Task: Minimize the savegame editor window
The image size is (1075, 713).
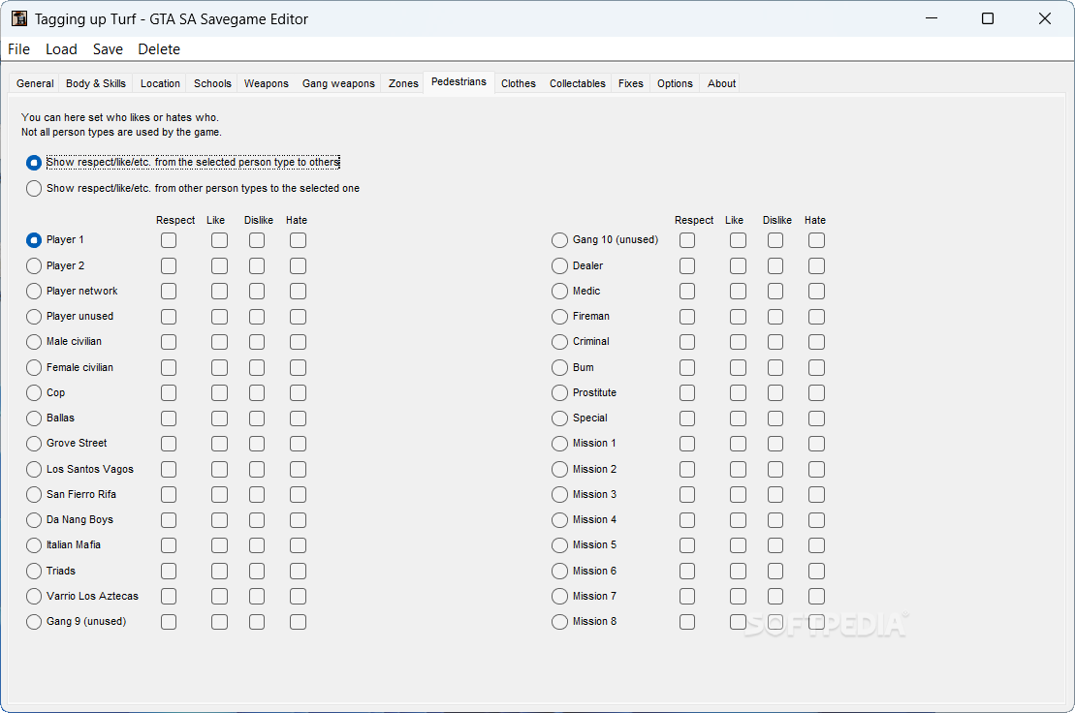Action: 931,18
